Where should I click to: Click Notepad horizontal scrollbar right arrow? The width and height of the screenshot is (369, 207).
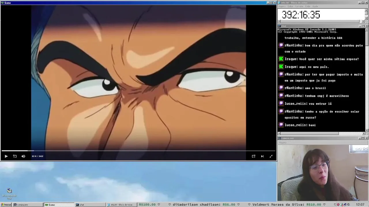[363, 21]
